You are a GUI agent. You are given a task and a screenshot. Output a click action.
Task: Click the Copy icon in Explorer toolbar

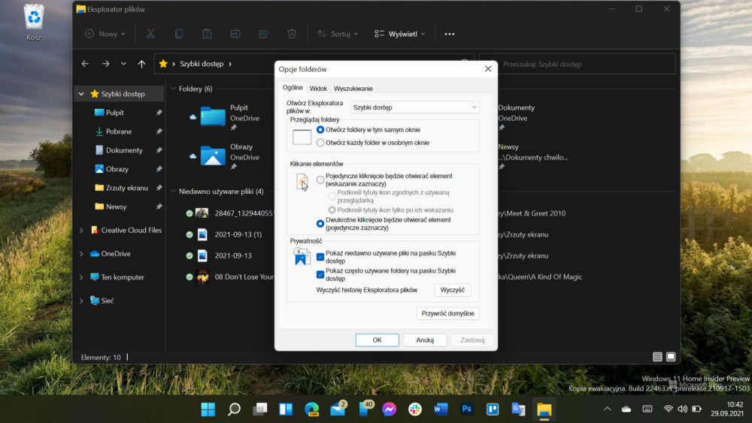[x=179, y=34]
